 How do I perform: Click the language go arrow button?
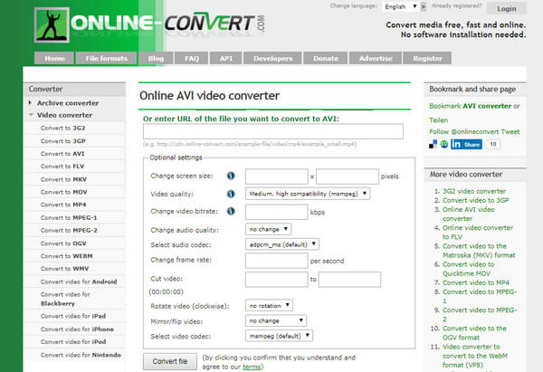pyautogui.click(x=424, y=6)
